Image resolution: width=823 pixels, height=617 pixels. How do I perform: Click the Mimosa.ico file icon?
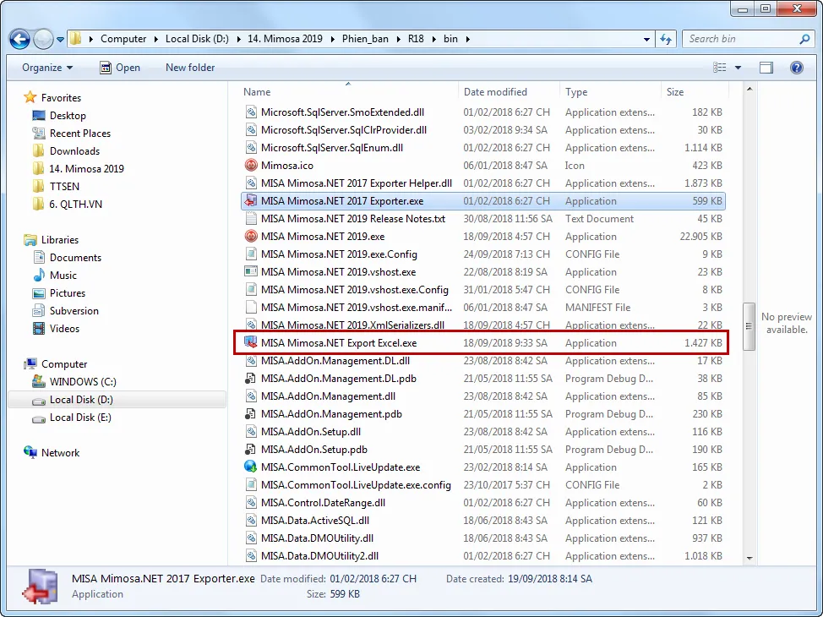pyautogui.click(x=251, y=166)
